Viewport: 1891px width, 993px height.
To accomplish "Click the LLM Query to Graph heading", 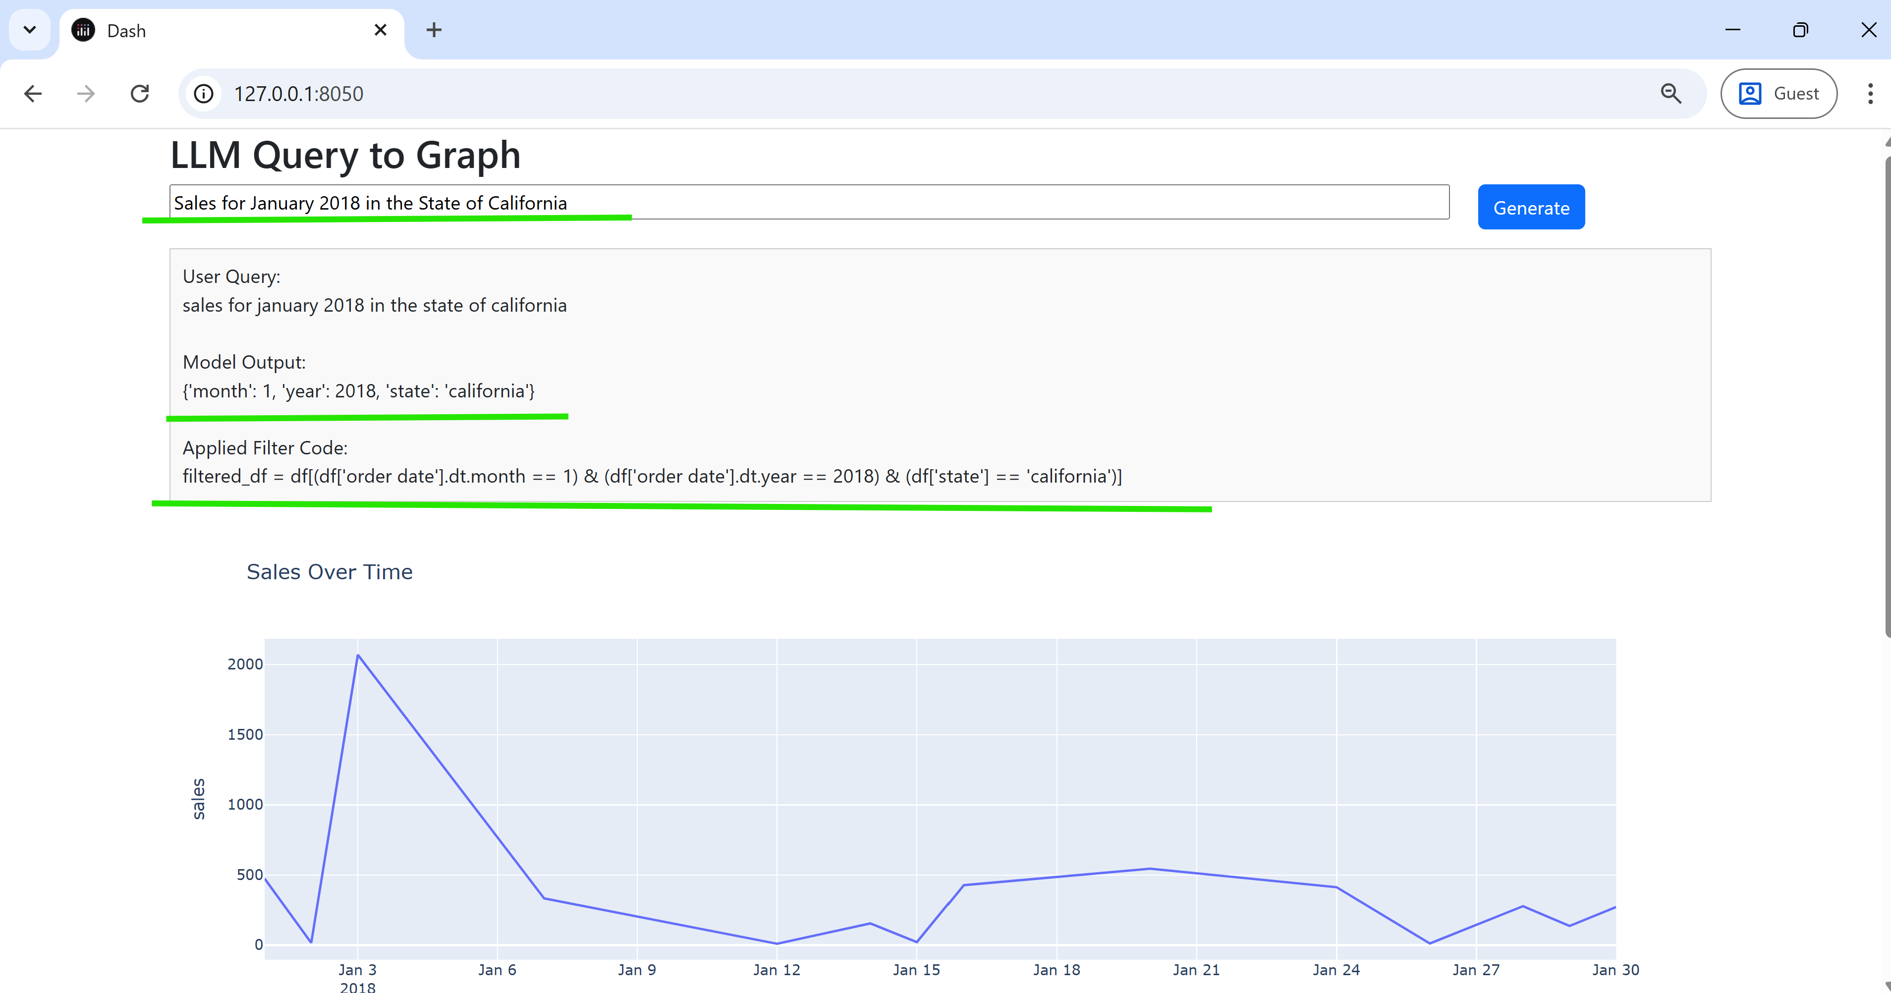I will 345,156.
